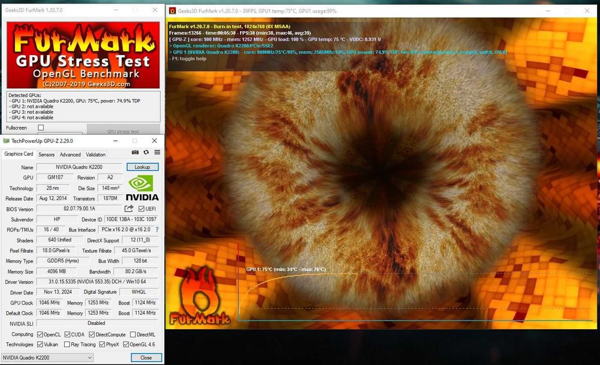
Task: Switch to the Advanced tab
Action: pyautogui.click(x=70, y=155)
